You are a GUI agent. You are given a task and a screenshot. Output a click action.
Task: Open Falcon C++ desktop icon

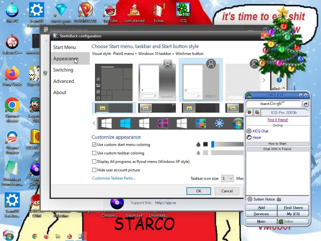coord(12,44)
